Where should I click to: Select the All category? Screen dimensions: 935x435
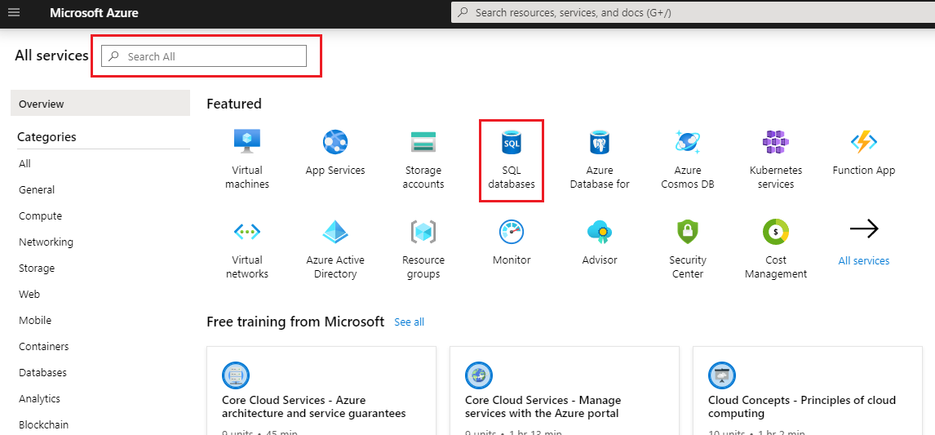(x=25, y=163)
